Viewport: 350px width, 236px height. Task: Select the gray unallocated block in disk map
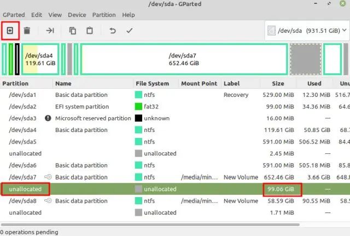[306, 59]
